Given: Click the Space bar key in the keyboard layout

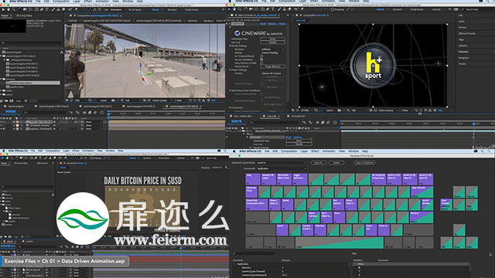Looking at the screenshot, I should point(340,242).
